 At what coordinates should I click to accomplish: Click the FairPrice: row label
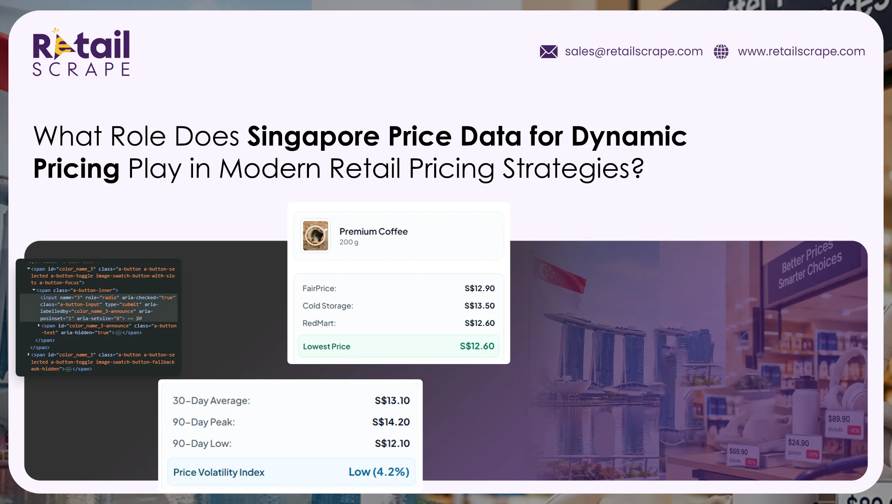pyautogui.click(x=319, y=288)
